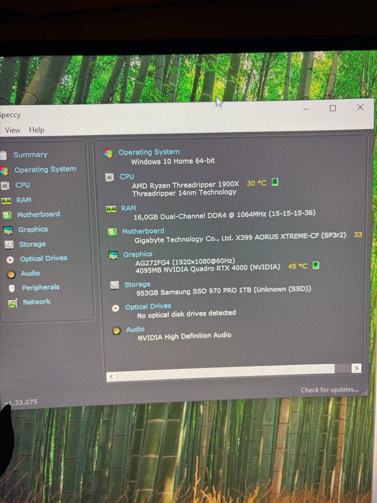Viewport: 377px width, 503px height.
Task: Click the green GPU temperature indicator icon
Action: [316, 265]
